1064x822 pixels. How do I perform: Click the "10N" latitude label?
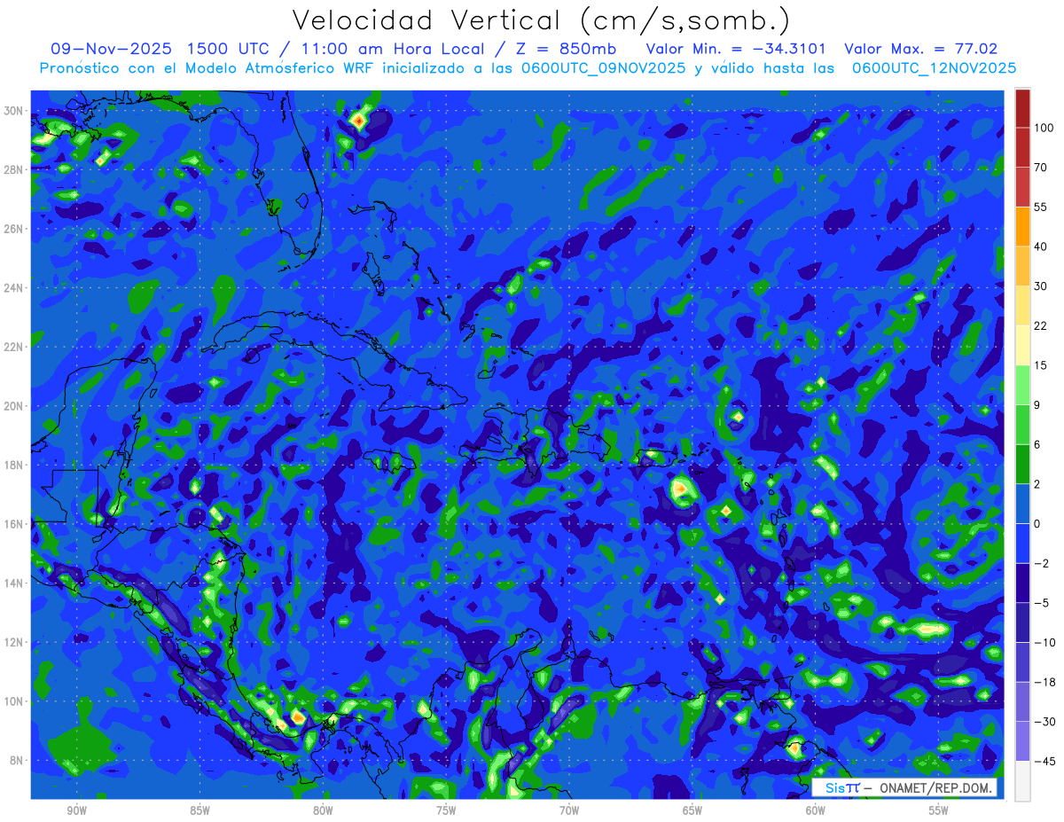point(14,701)
